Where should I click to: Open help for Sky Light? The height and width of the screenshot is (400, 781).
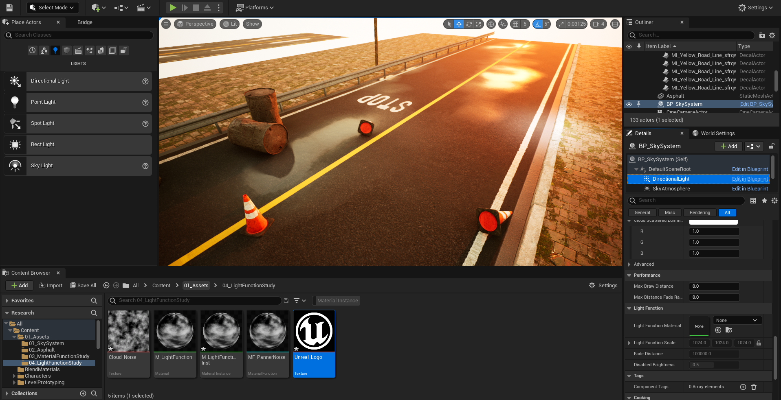coord(145,166)
